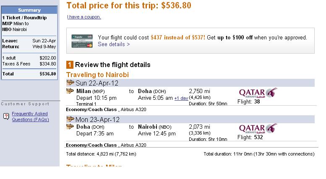Click the credit card offer image
The image size is (326, 179).
(82, 41)
